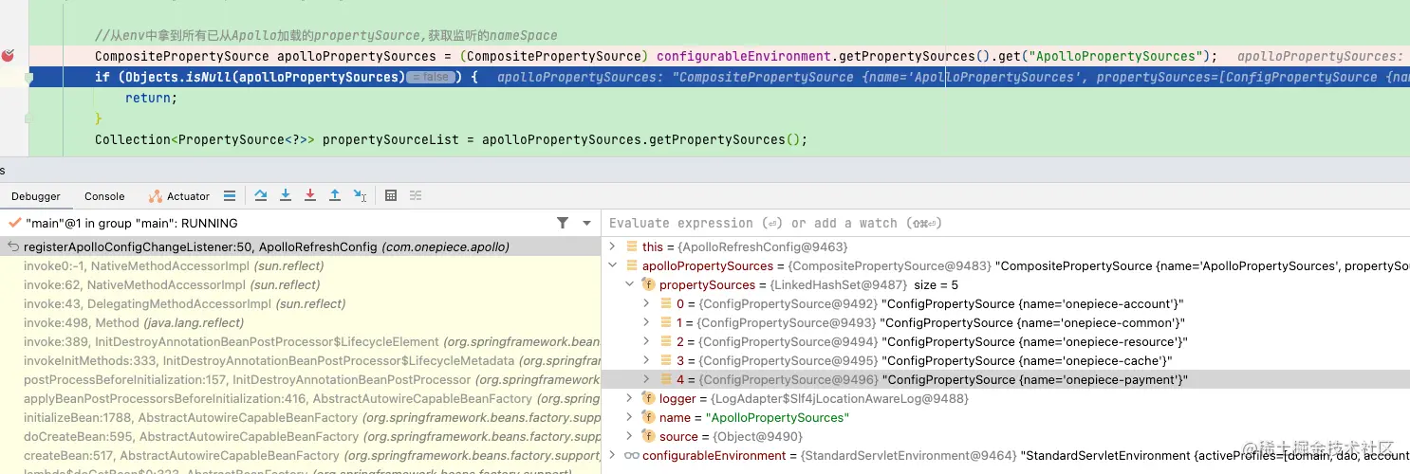Expand the configurableEnvironment watch node

[x=612, y=455]
